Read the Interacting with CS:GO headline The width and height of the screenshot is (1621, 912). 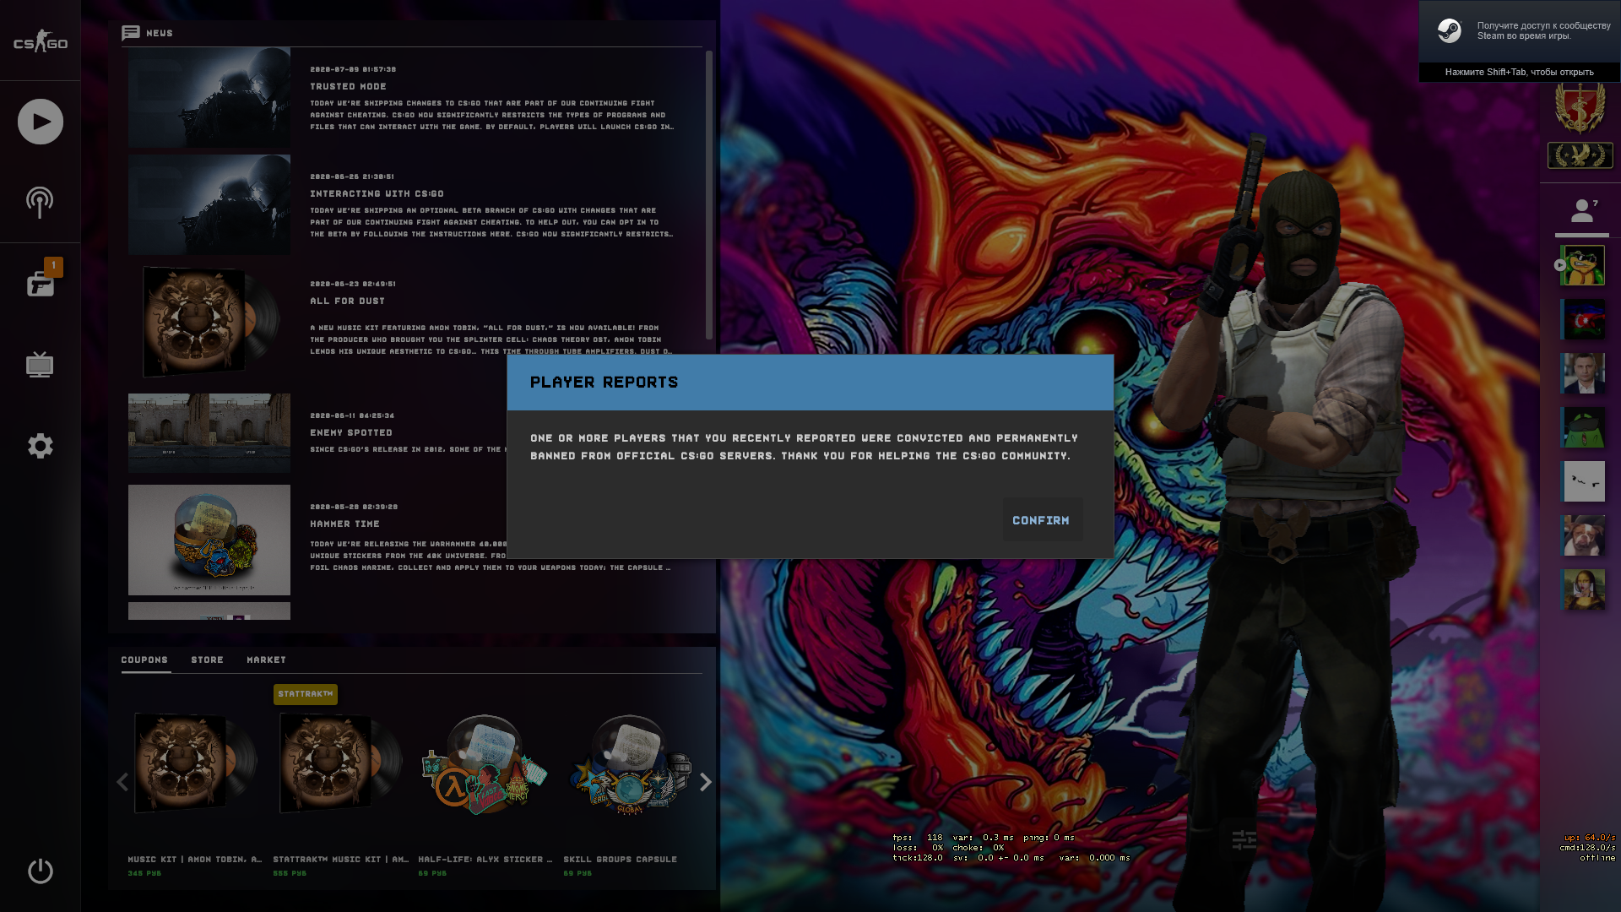coord(377,194)
